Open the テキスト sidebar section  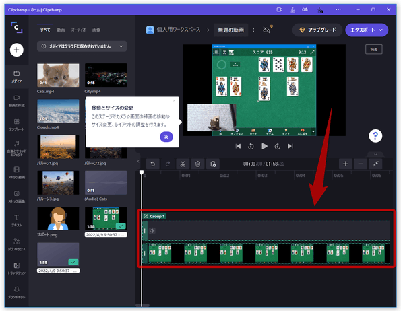click(x=17, y=221)
